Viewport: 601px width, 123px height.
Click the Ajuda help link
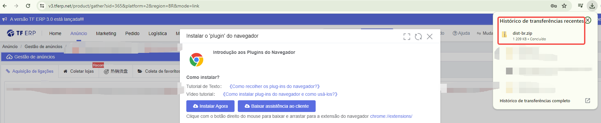click(x=461, y=33)
